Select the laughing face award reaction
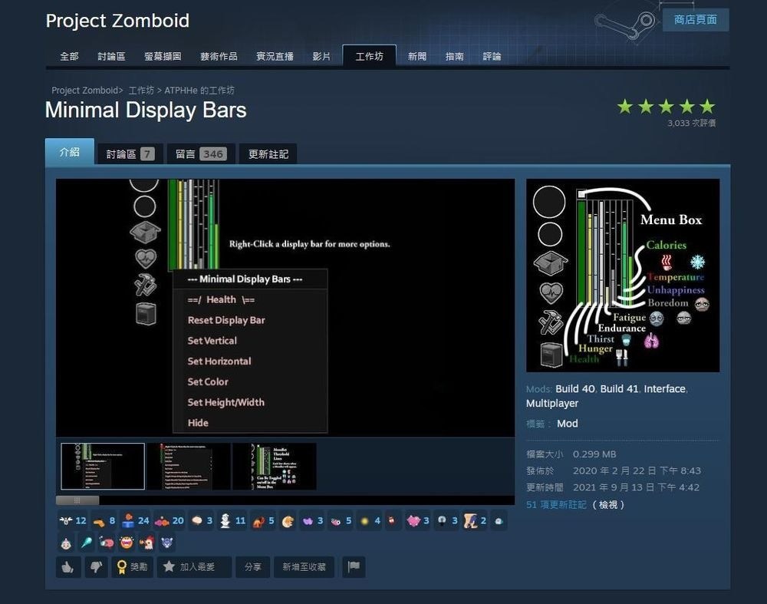The height and width of the screenshot is (604, 767). click(127, 543)
